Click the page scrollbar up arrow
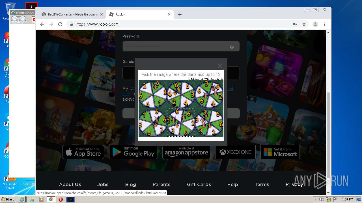Viewport: 362px width, 203px height. 328,32
